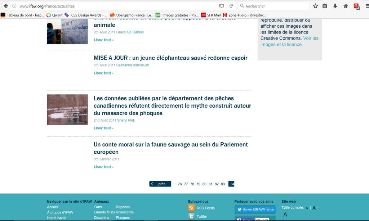Reload the page with the refresh icon
369x221 pixels.
pos(231,6)
